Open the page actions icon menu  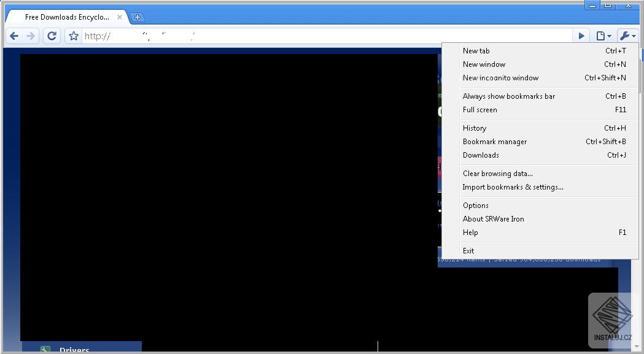(x=600, y=36)
